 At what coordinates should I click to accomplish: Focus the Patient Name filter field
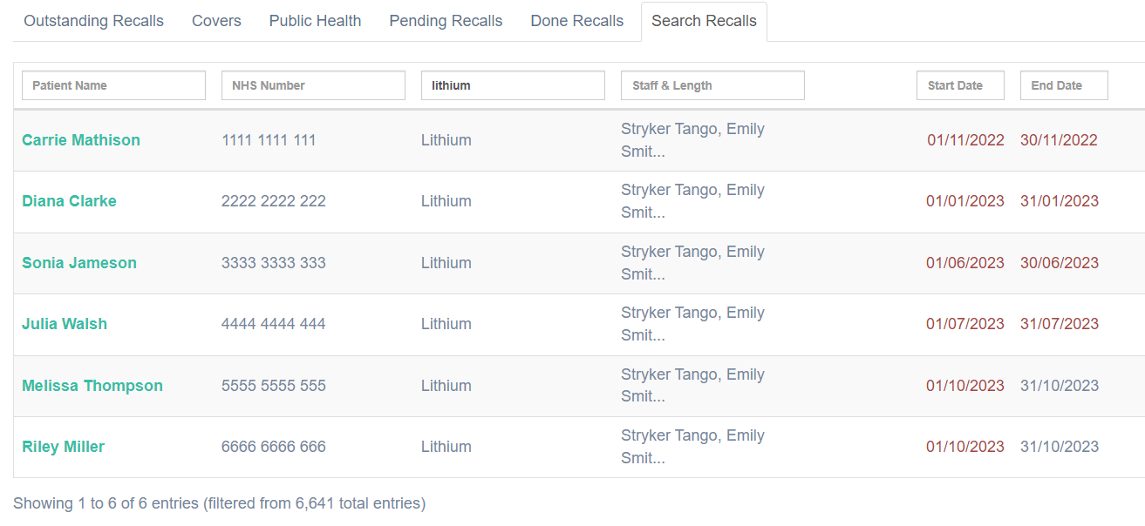click(113, 85)
